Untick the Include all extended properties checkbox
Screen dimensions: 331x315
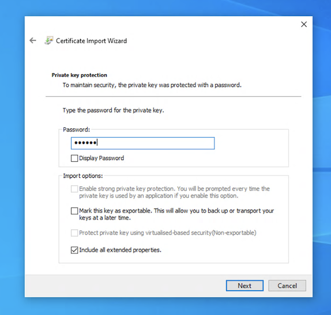74,250
